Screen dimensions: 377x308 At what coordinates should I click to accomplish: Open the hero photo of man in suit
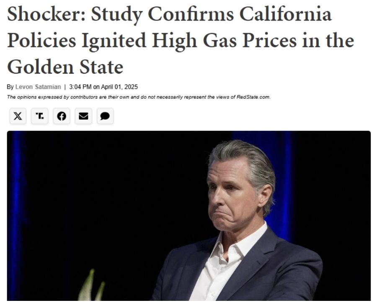[189, 216]
